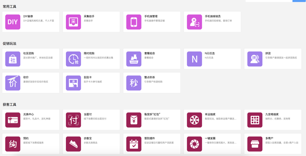Viewport: 306px width, 156px height.
Task: Click the 预约 appointment icon
Action: pos(13,144)
